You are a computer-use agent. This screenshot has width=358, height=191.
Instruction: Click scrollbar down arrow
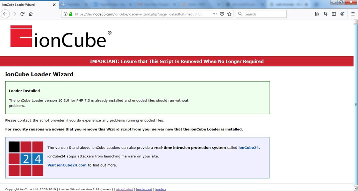click(x=356, y=189)
